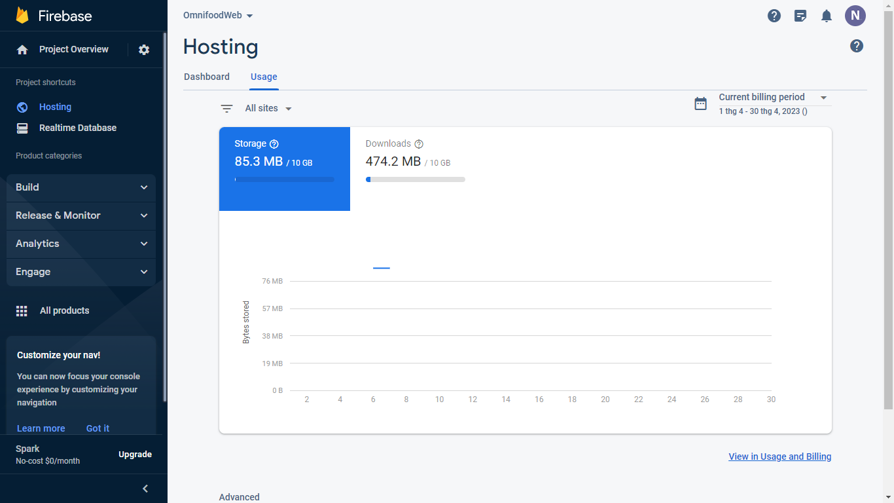Screen dimensions: 894x503
Task: Click the calendar icon for billing period
Action: 700,103
